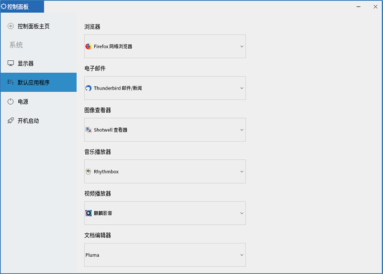
Task: Click the Shotwell icon in image viewer dropdown
Action: click(89, 130)
